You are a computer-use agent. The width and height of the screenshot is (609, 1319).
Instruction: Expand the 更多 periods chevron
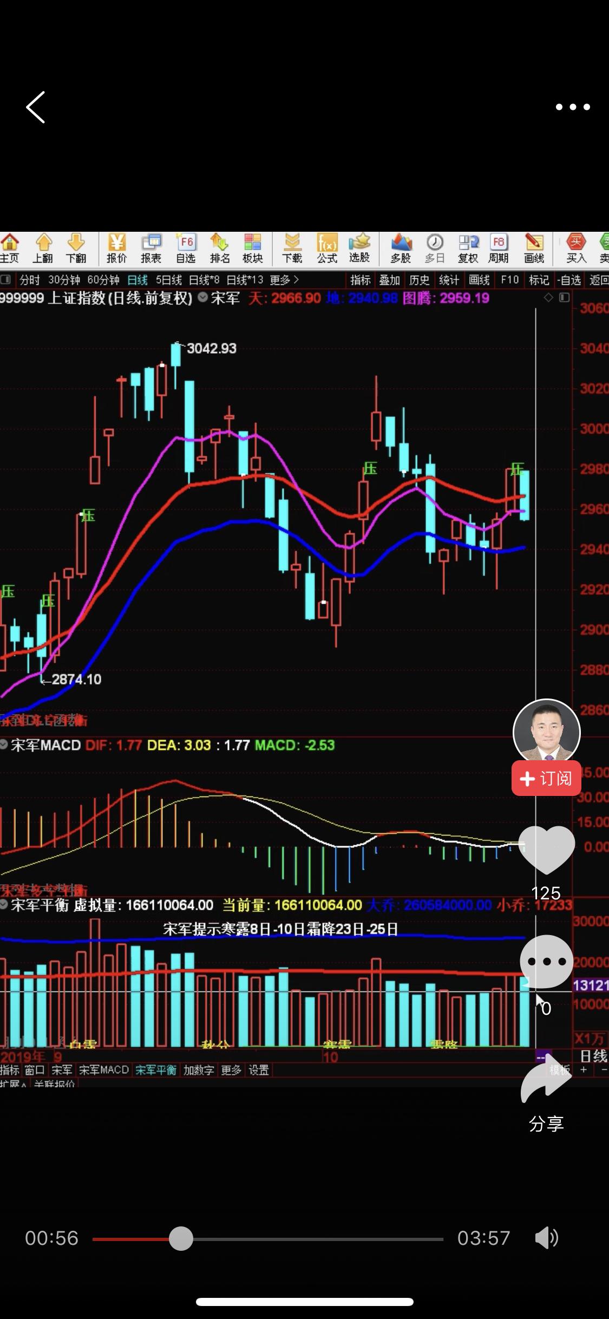click(284, 280)
